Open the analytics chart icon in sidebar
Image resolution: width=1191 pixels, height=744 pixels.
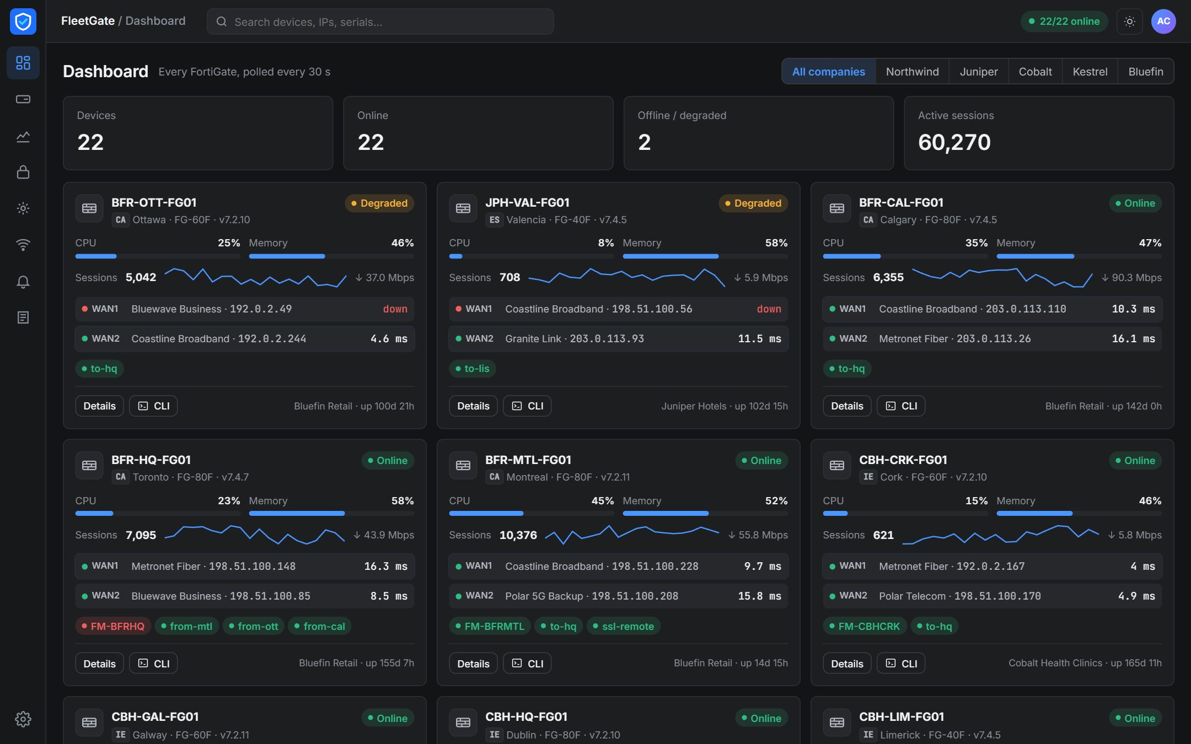(x=23, y=136)
